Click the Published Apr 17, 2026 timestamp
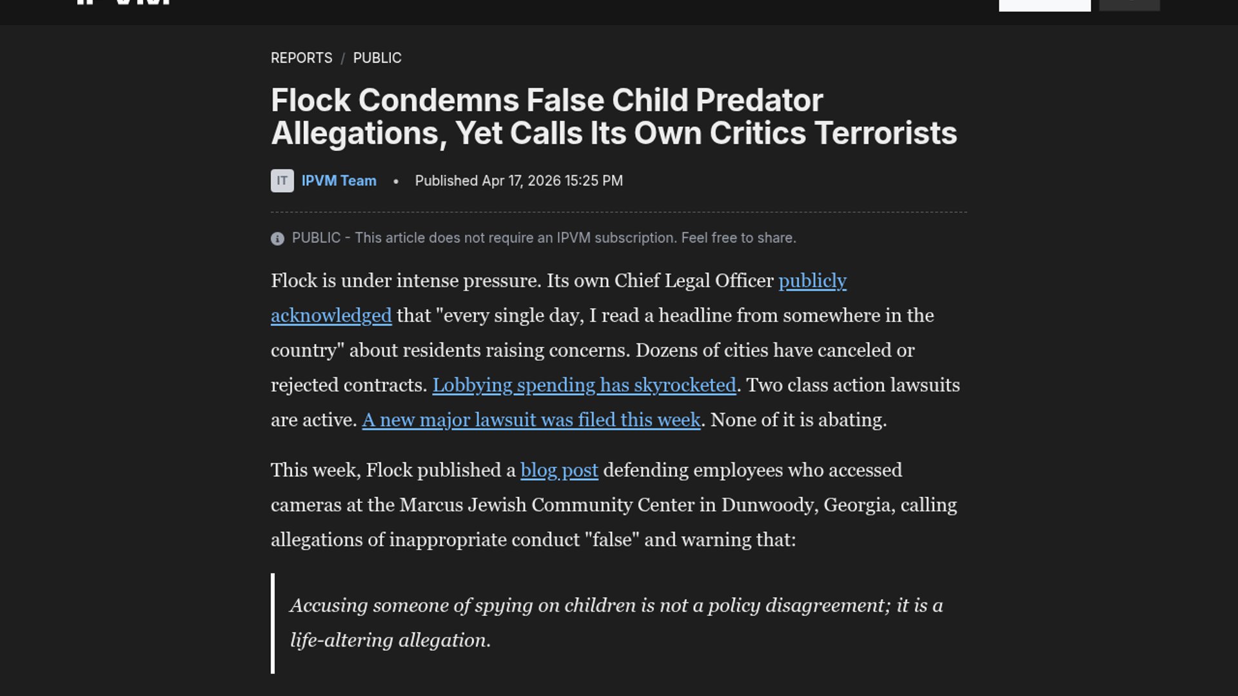The height and width of the screenshot is (696, 1238). click(518, 181)
